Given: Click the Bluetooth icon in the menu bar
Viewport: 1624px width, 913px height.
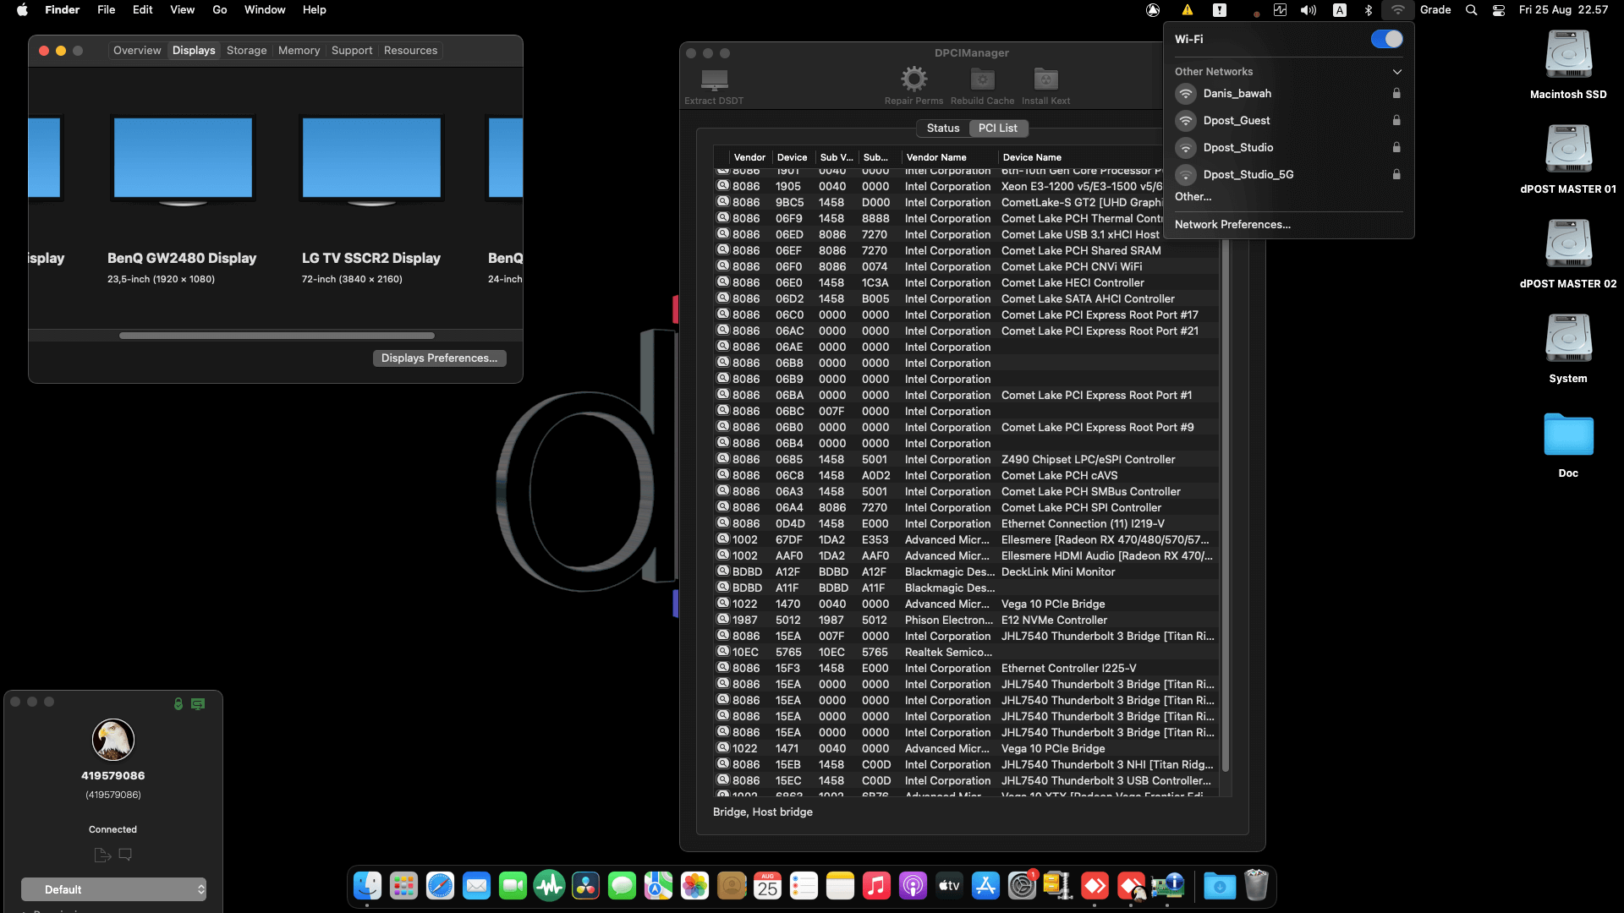Looking at the screenshot, I should pos(1368,10).
